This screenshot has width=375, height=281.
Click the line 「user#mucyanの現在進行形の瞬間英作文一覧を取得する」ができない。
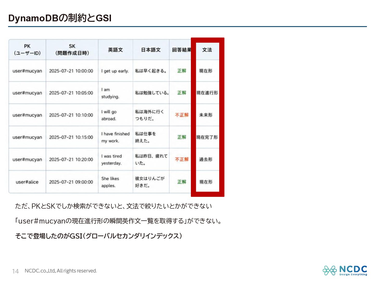118,221
